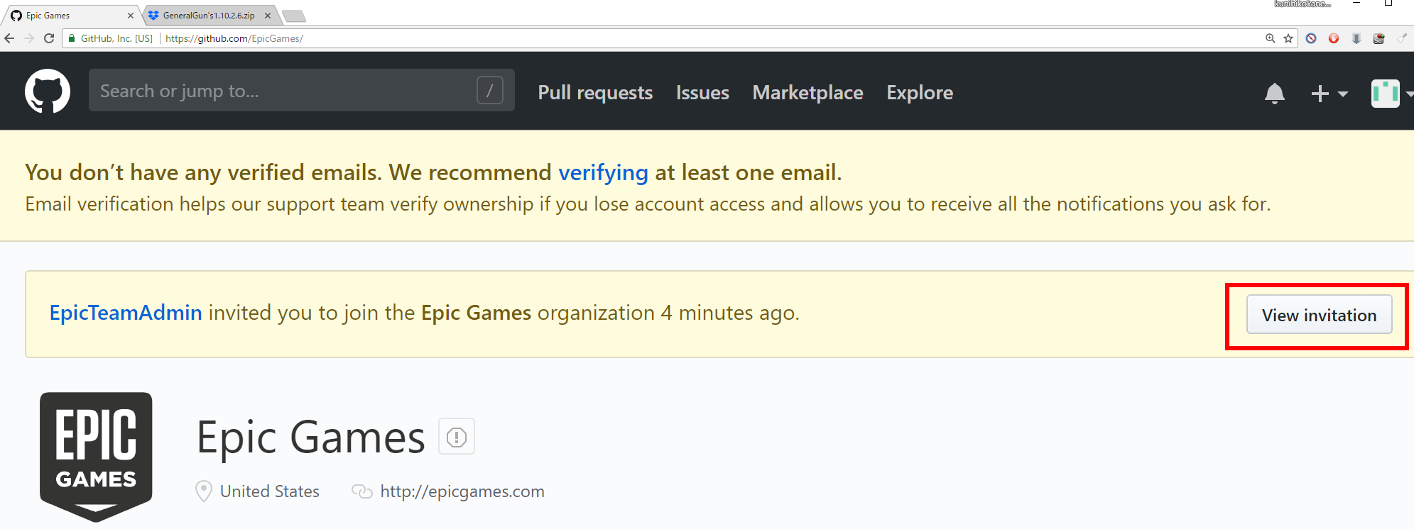The image size is (1414, 529).
Task: Reload the current page
Action: (x=49, y=38)
